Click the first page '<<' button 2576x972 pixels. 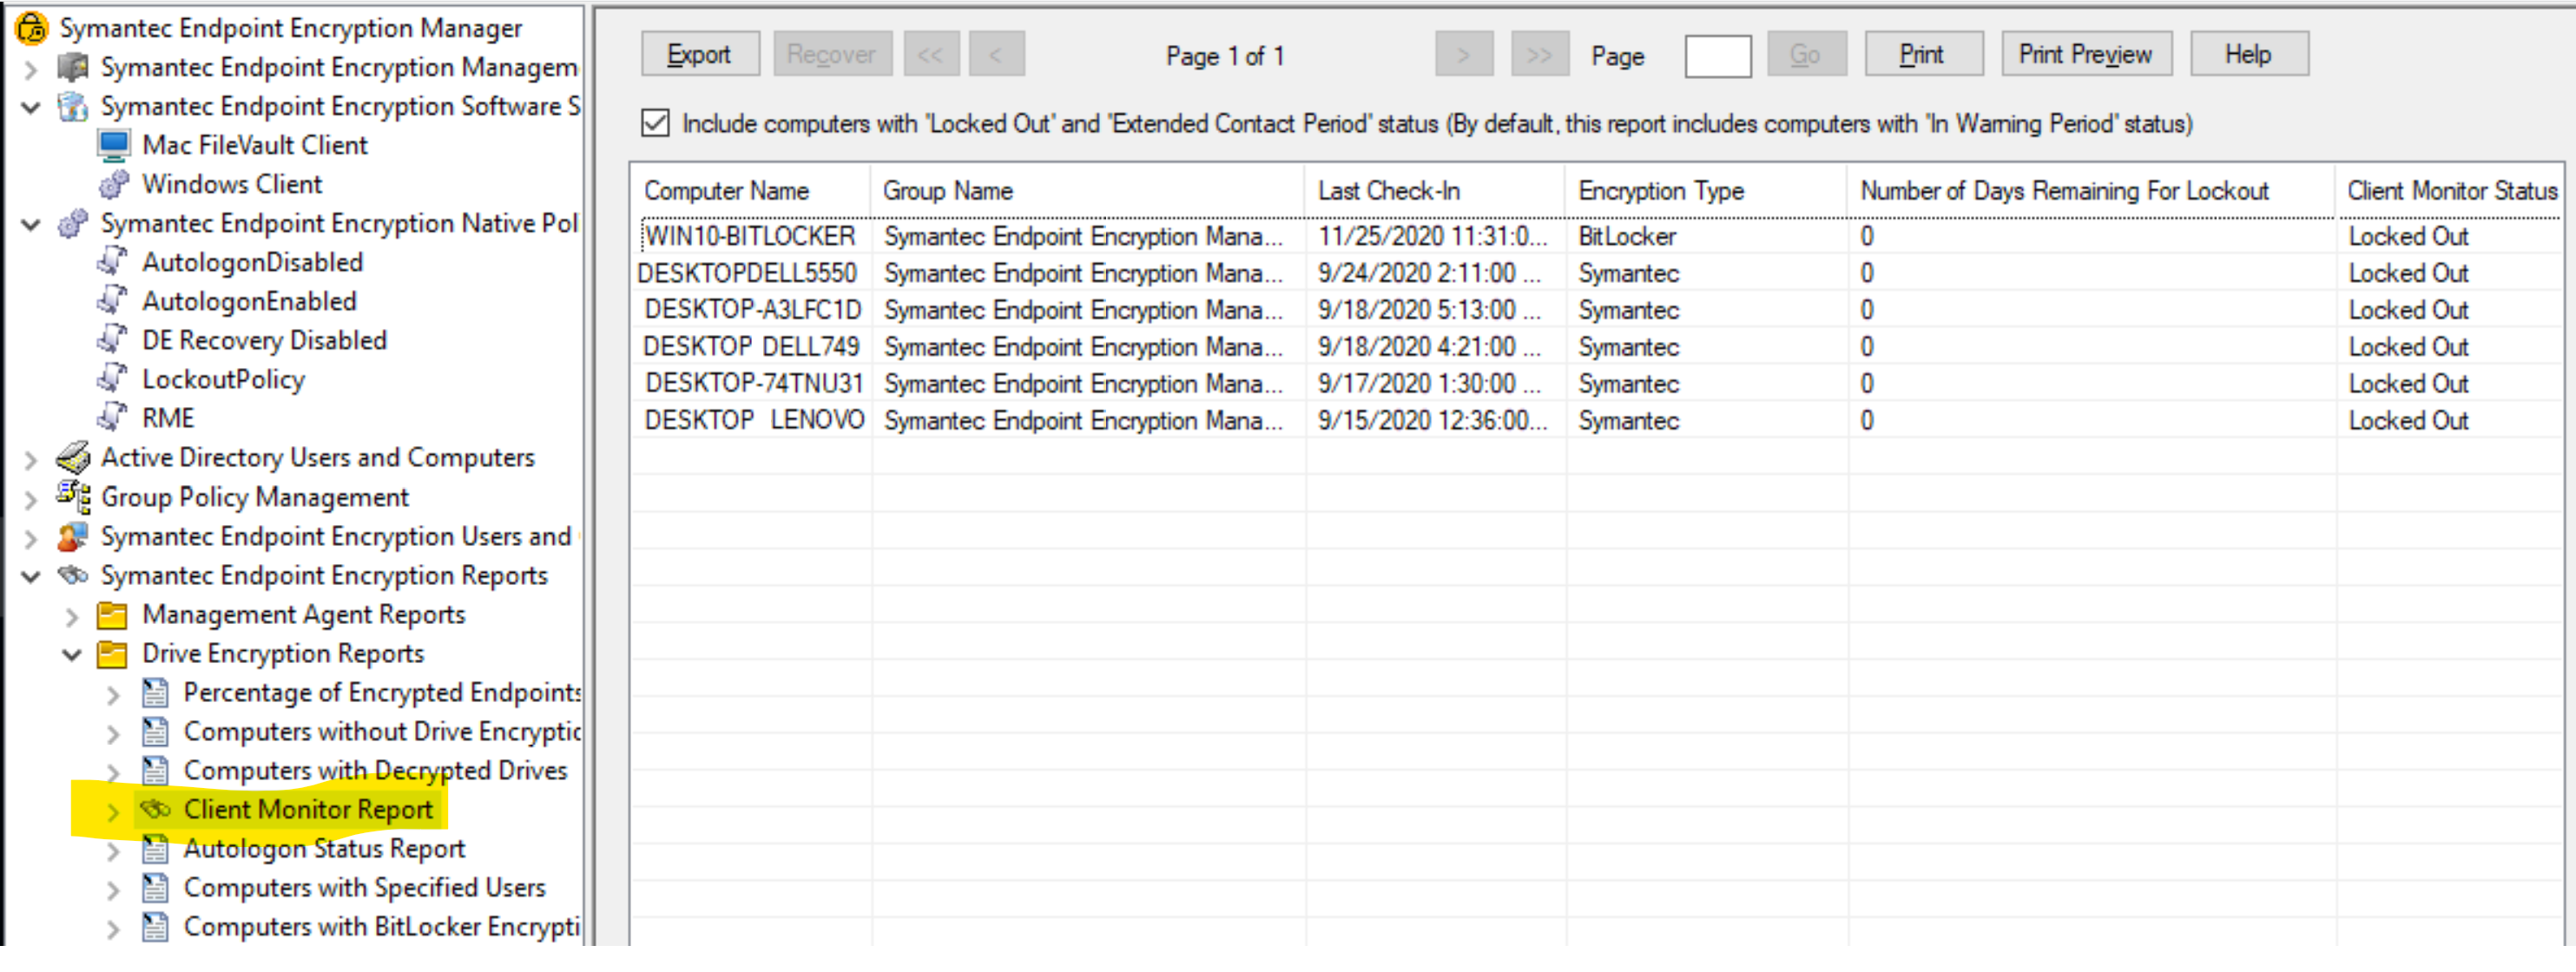click(x=931, y=54)
